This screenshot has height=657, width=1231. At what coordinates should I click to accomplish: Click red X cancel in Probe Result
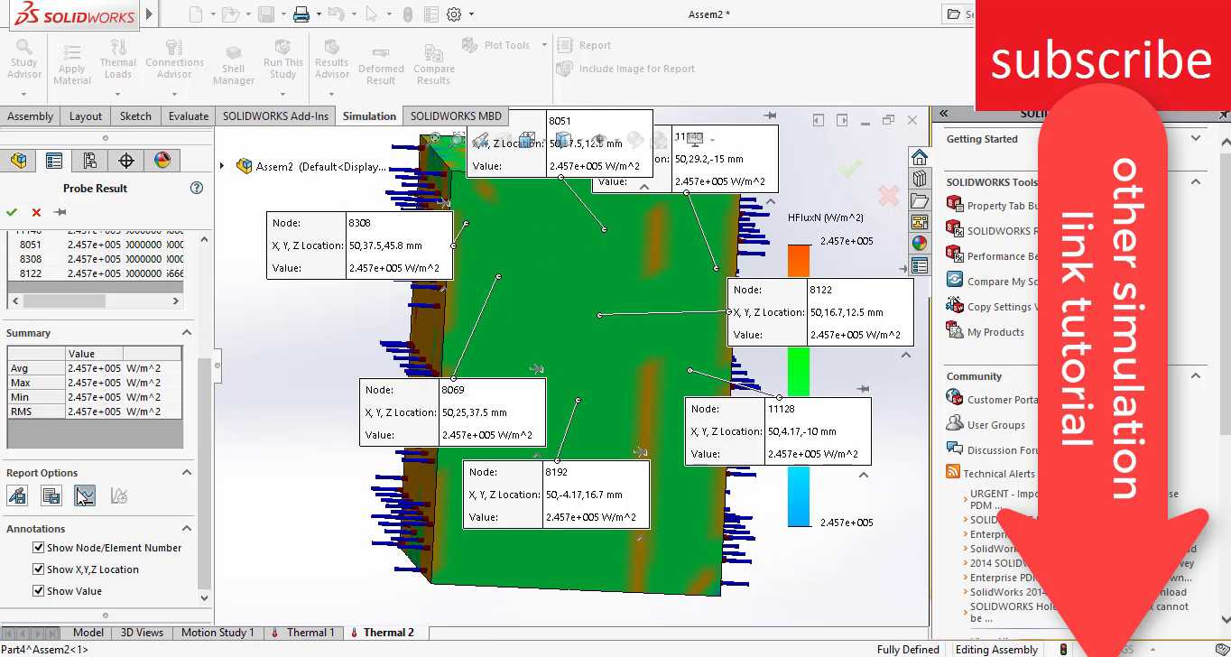[36, 212]
